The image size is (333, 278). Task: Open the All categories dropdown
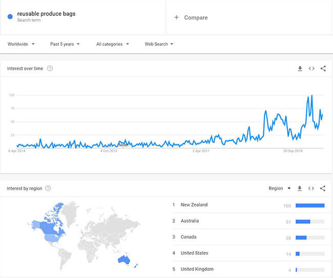tap(113, 44)
